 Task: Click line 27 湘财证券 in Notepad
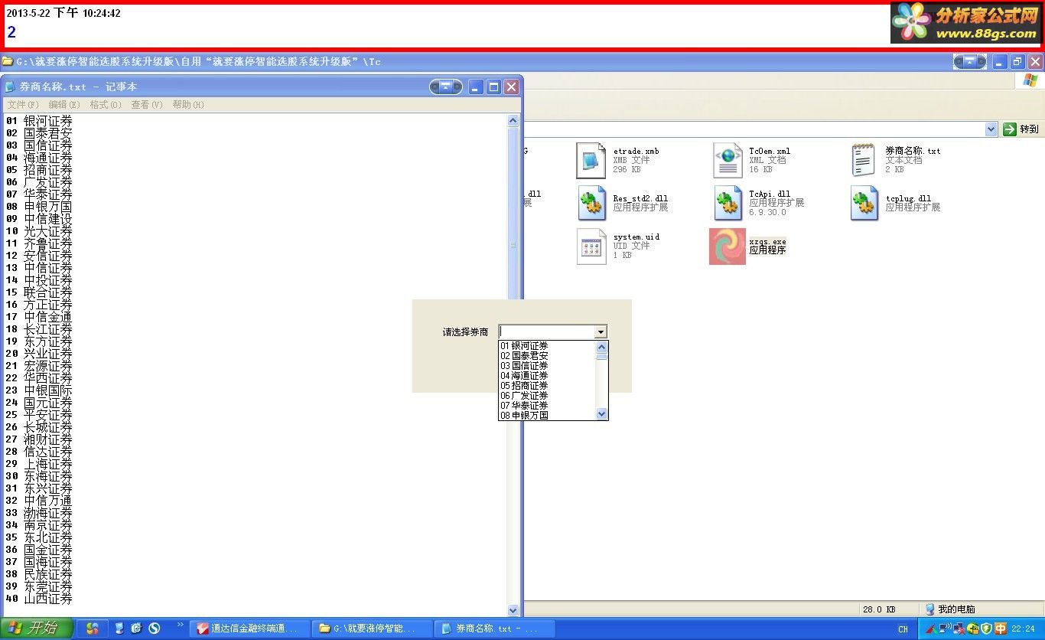[39, 439]
